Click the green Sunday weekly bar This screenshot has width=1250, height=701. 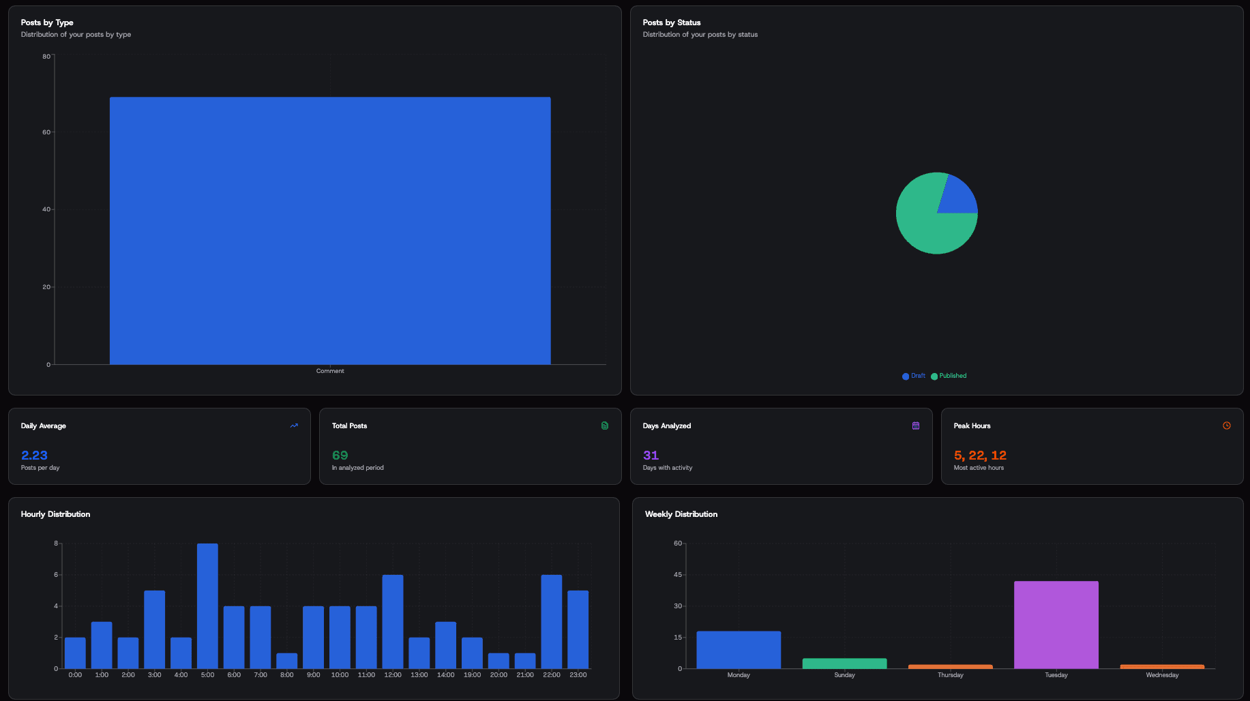[x=844, y=663]
